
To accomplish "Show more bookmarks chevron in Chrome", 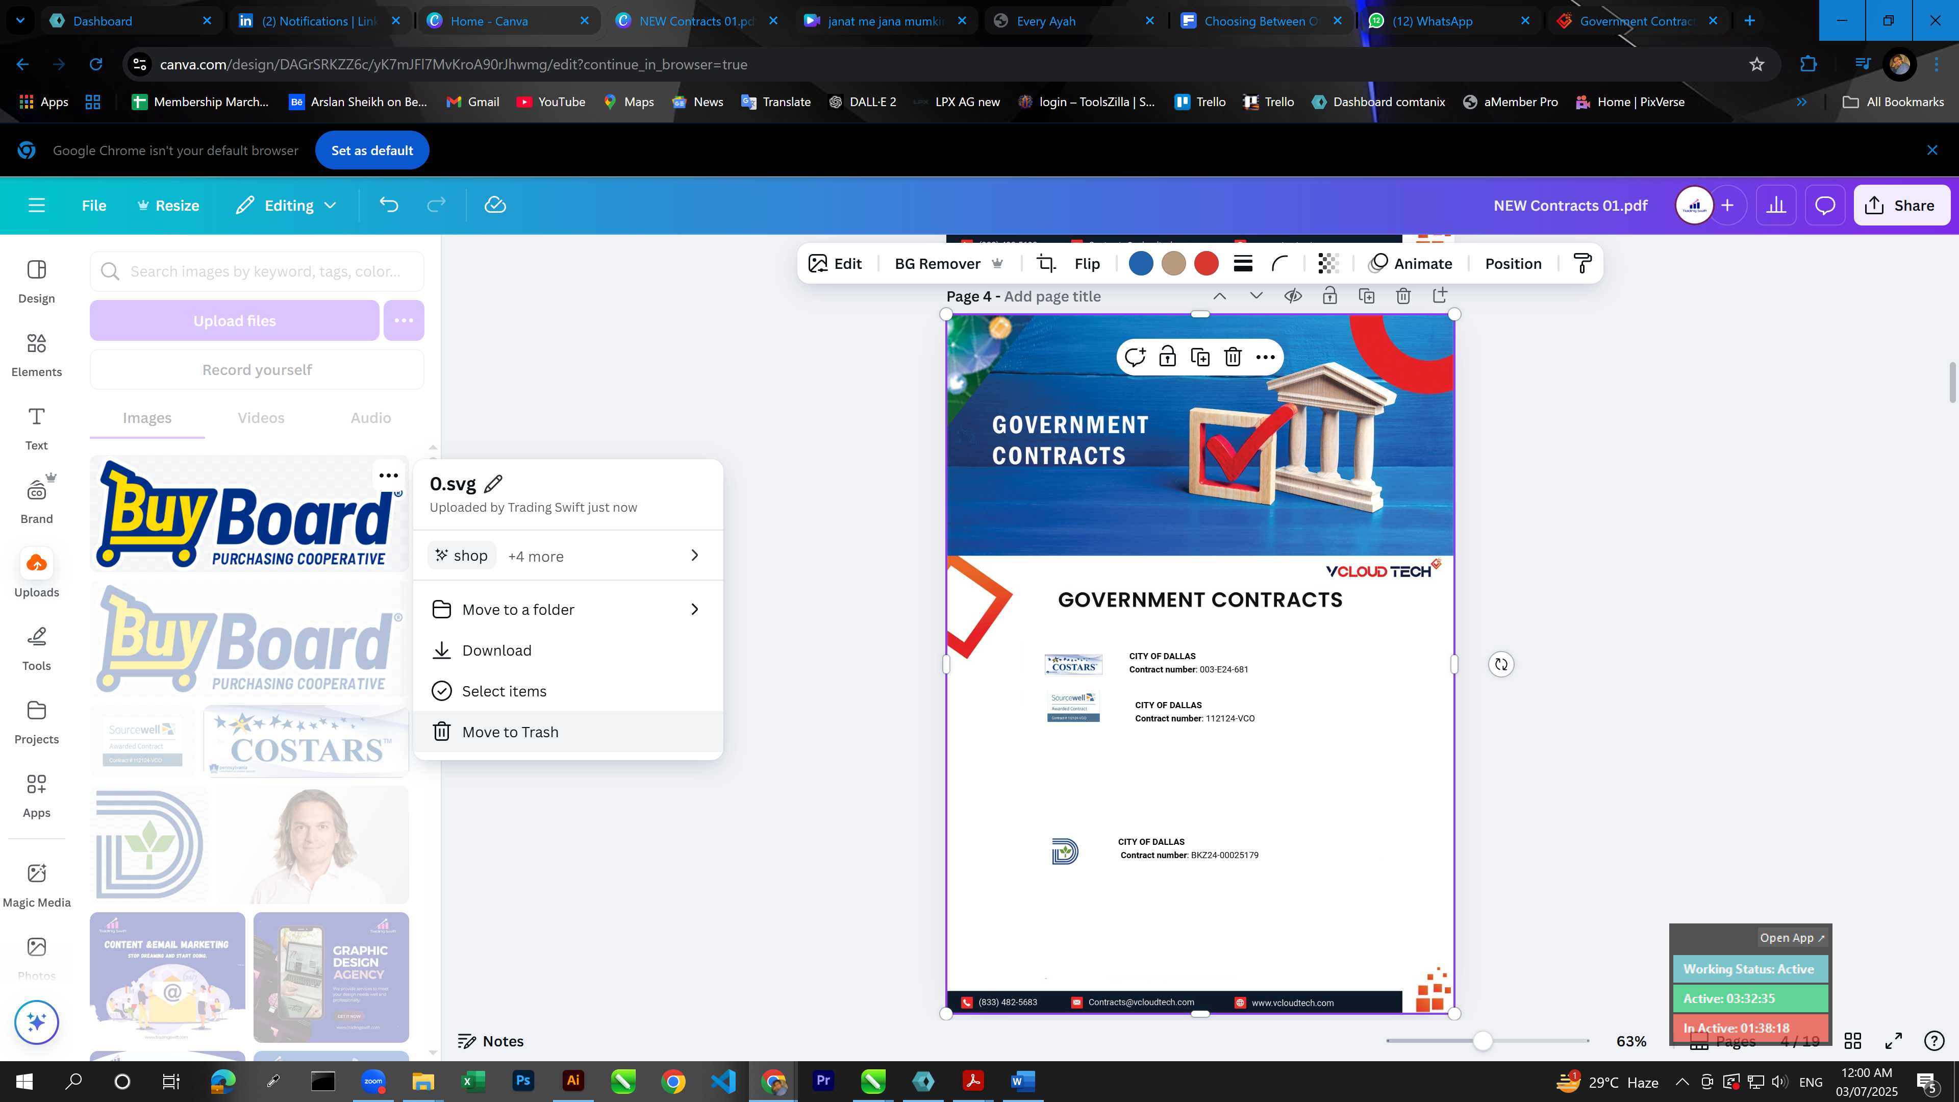I will pyautogui.click(x=1801, y=102).
